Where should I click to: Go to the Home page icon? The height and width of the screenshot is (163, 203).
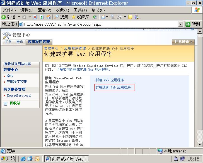pos(49,17)
